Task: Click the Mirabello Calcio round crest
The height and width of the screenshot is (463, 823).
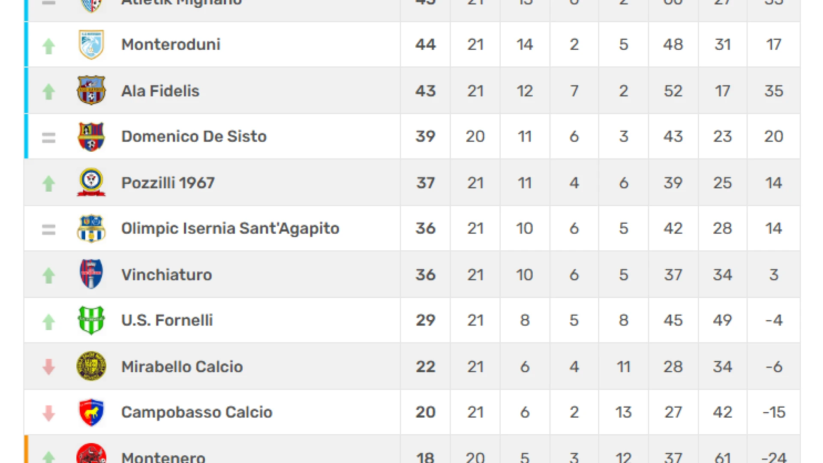Action: click(91, 366)
